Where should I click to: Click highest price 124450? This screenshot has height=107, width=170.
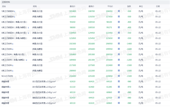[x=92, y=33]
